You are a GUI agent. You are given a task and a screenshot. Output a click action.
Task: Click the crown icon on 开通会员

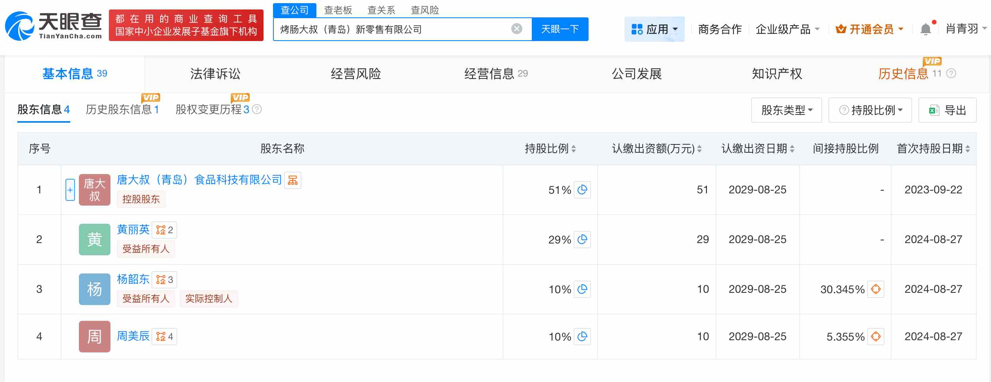pyautogui.click(x=840, y=28)
